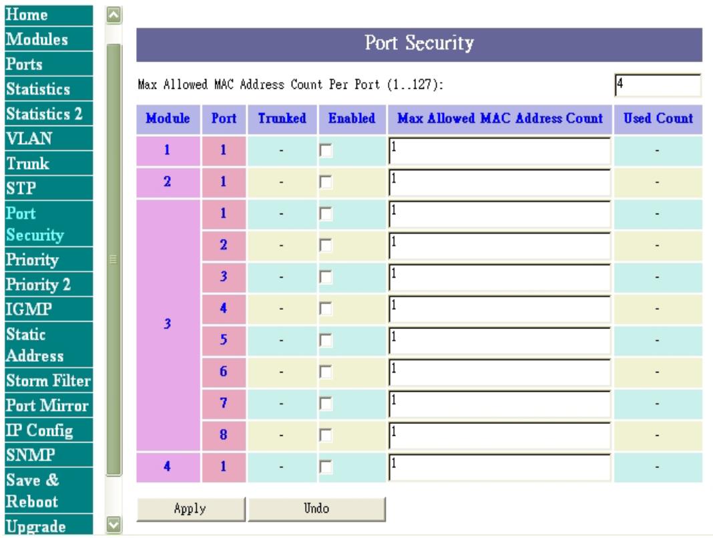Open the STP settings page

pyautogui.click(x=49, y=188)
